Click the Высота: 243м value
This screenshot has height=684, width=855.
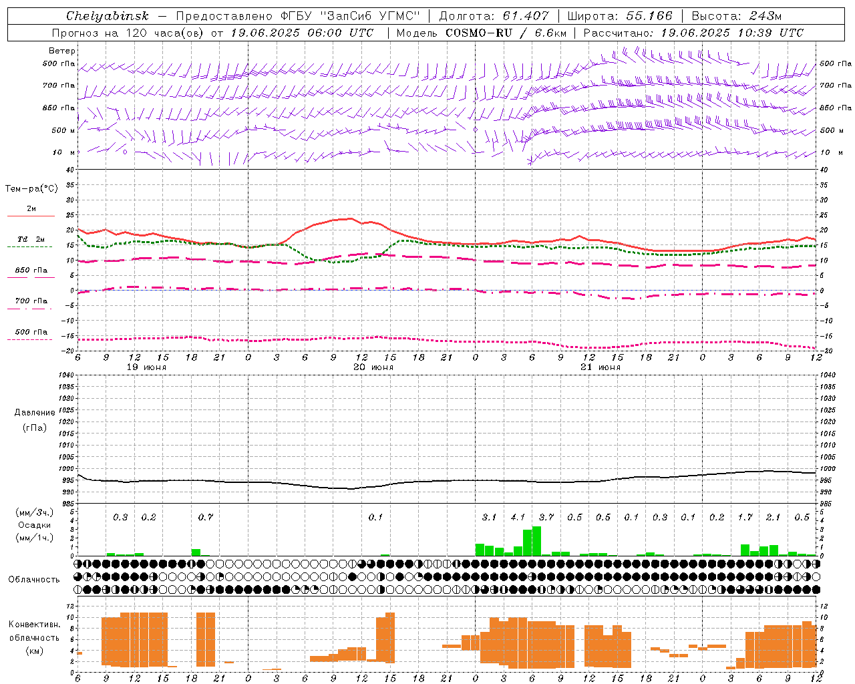click(736, 16)
